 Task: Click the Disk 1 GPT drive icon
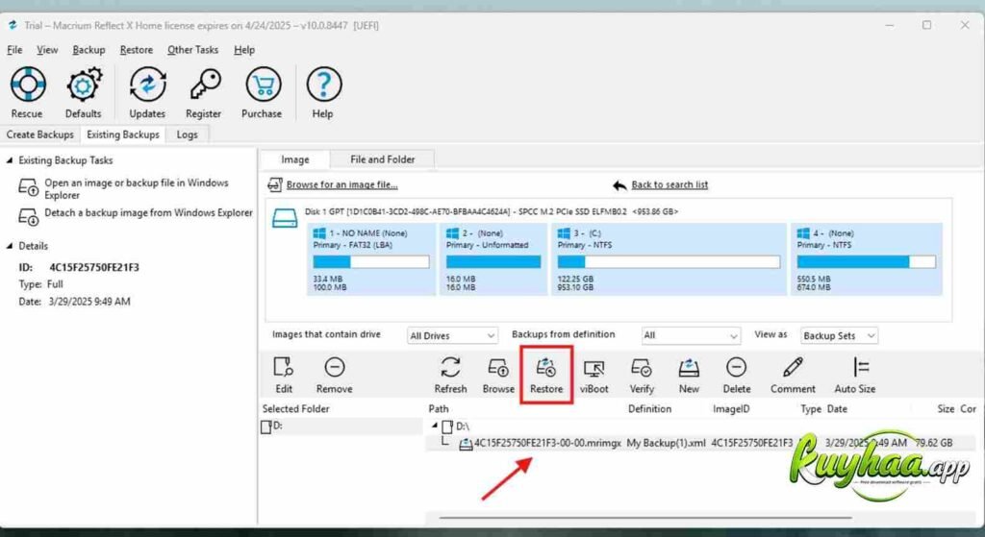284,219
